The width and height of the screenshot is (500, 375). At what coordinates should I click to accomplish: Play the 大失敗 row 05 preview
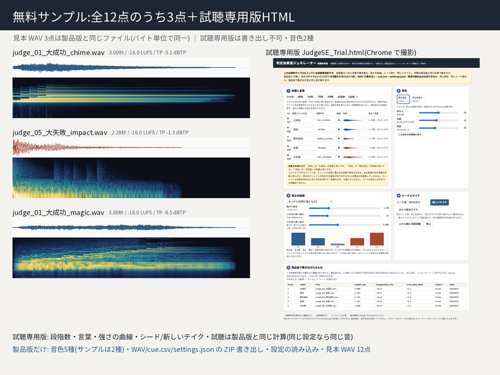339,157
